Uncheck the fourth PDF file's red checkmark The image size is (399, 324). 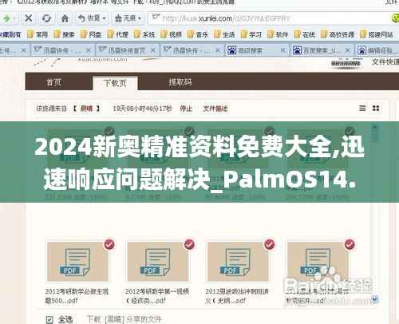pyautogui.click(x=350, y=244)
